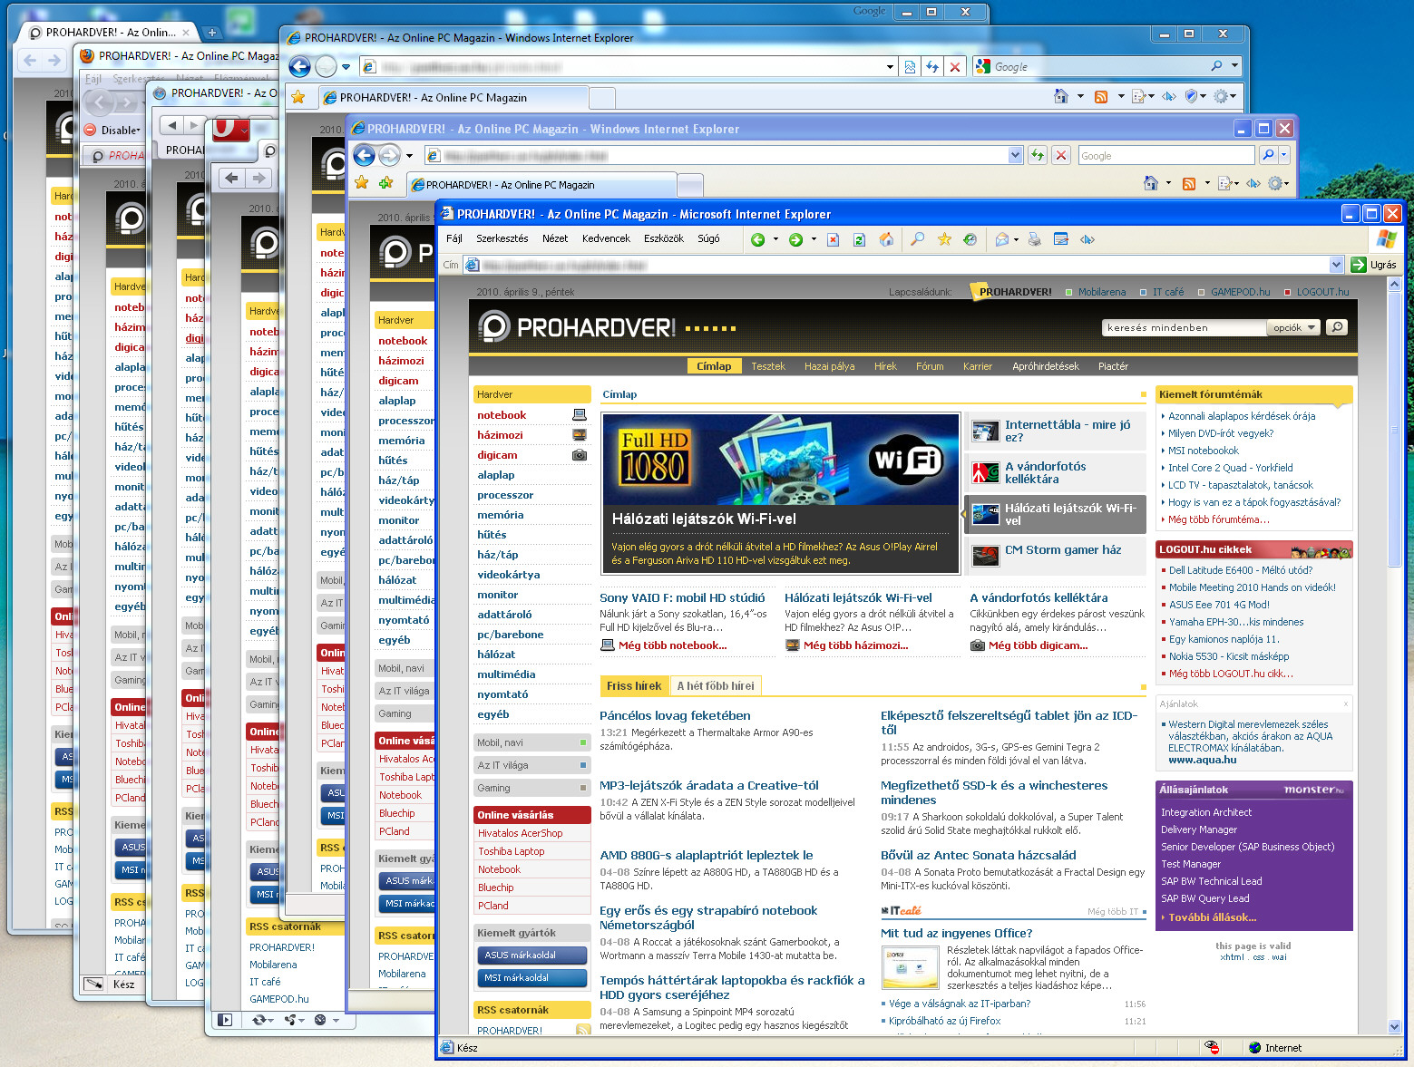The width and height of the screenshot is (1414, 1067).
Task: Expand address dropdown in blue-titled Windows Internet Explorer window
Action: click(1015, 155)
